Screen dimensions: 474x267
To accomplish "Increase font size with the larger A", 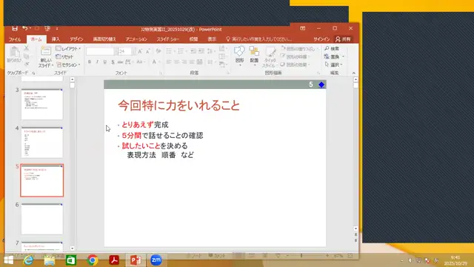I will [140, 52].
